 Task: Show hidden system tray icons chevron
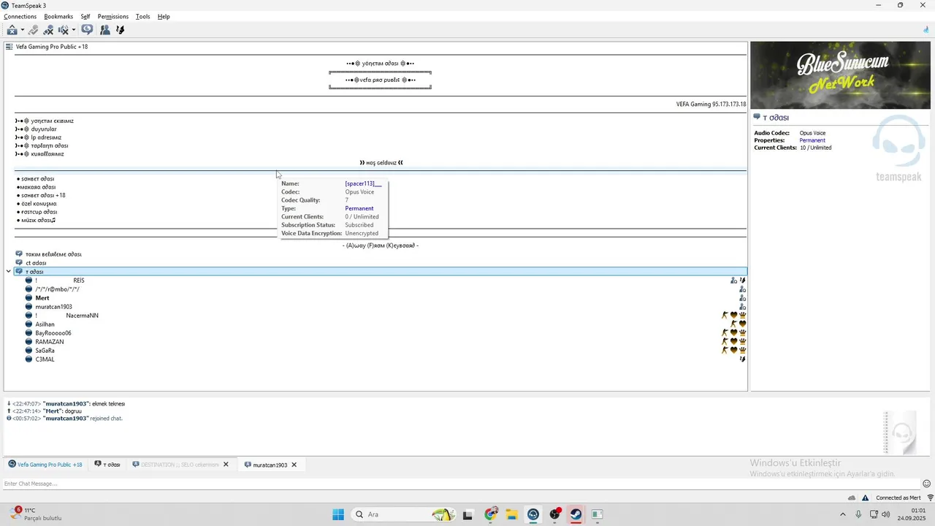842,514
